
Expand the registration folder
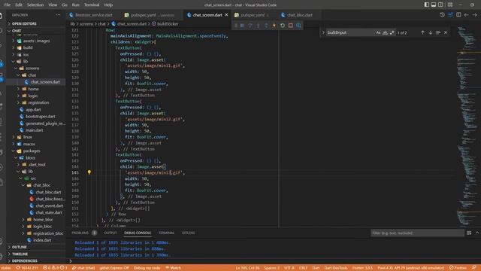(x=36, y=102)
